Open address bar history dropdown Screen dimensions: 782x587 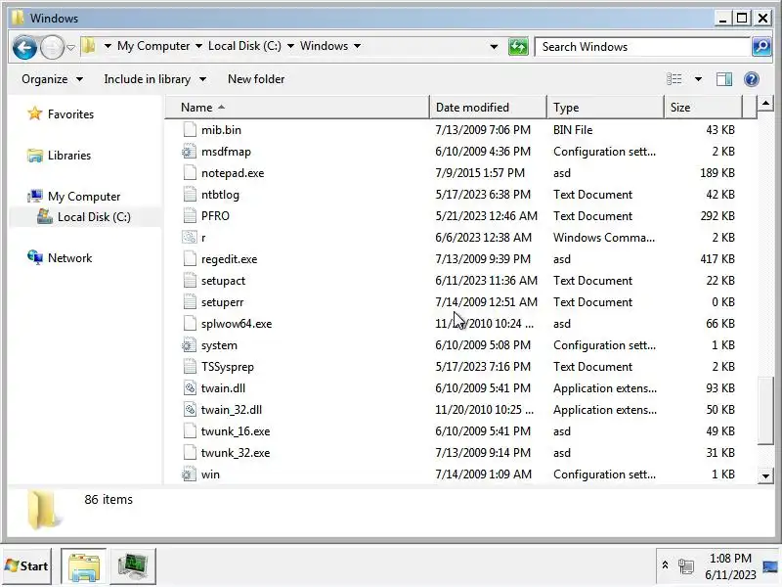pos(494,47)
